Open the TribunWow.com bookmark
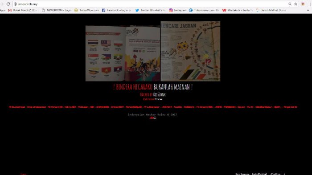 click(87, 10)
